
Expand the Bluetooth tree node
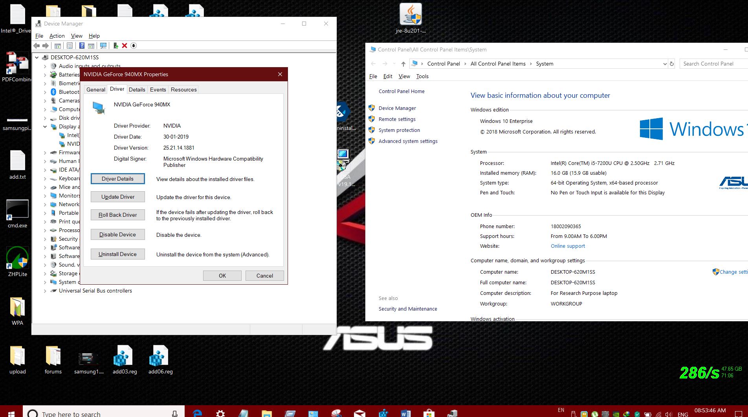(45, 92)
